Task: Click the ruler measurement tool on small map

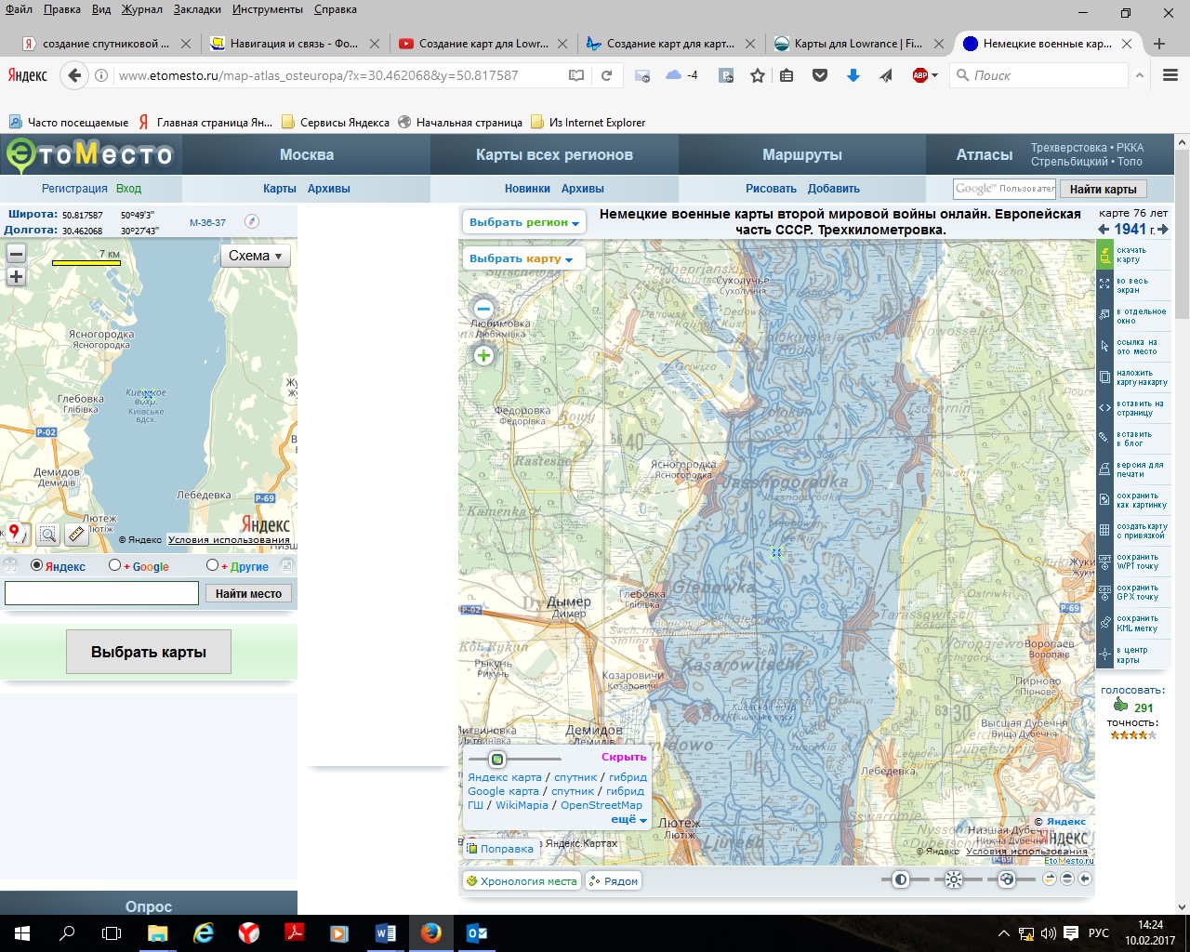Action: point(76,534)
